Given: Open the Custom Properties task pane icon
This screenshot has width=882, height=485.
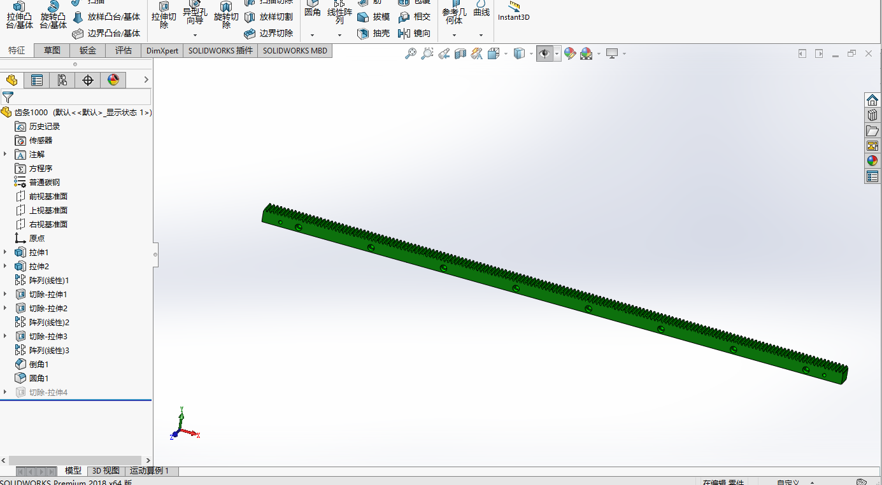Looking at the screenshot, I should coord(872,176).
